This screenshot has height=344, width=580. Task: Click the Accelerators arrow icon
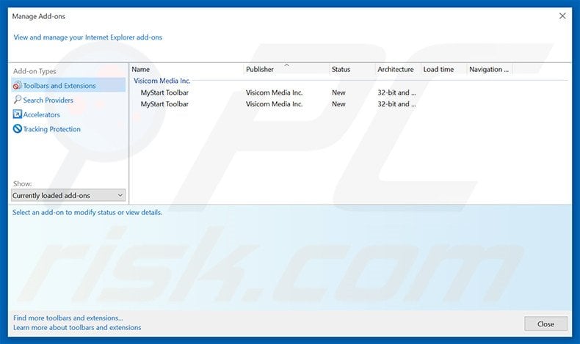(17, 114)
